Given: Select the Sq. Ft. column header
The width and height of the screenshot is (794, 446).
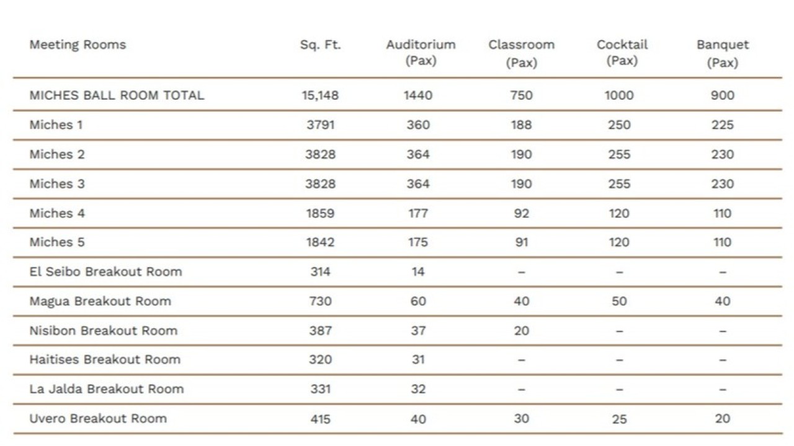Looking at the screenshot, I should [321, 45].
